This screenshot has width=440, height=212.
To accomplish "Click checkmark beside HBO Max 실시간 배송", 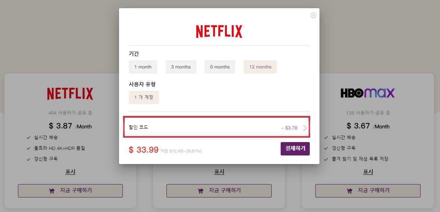I will pos(326,138).
